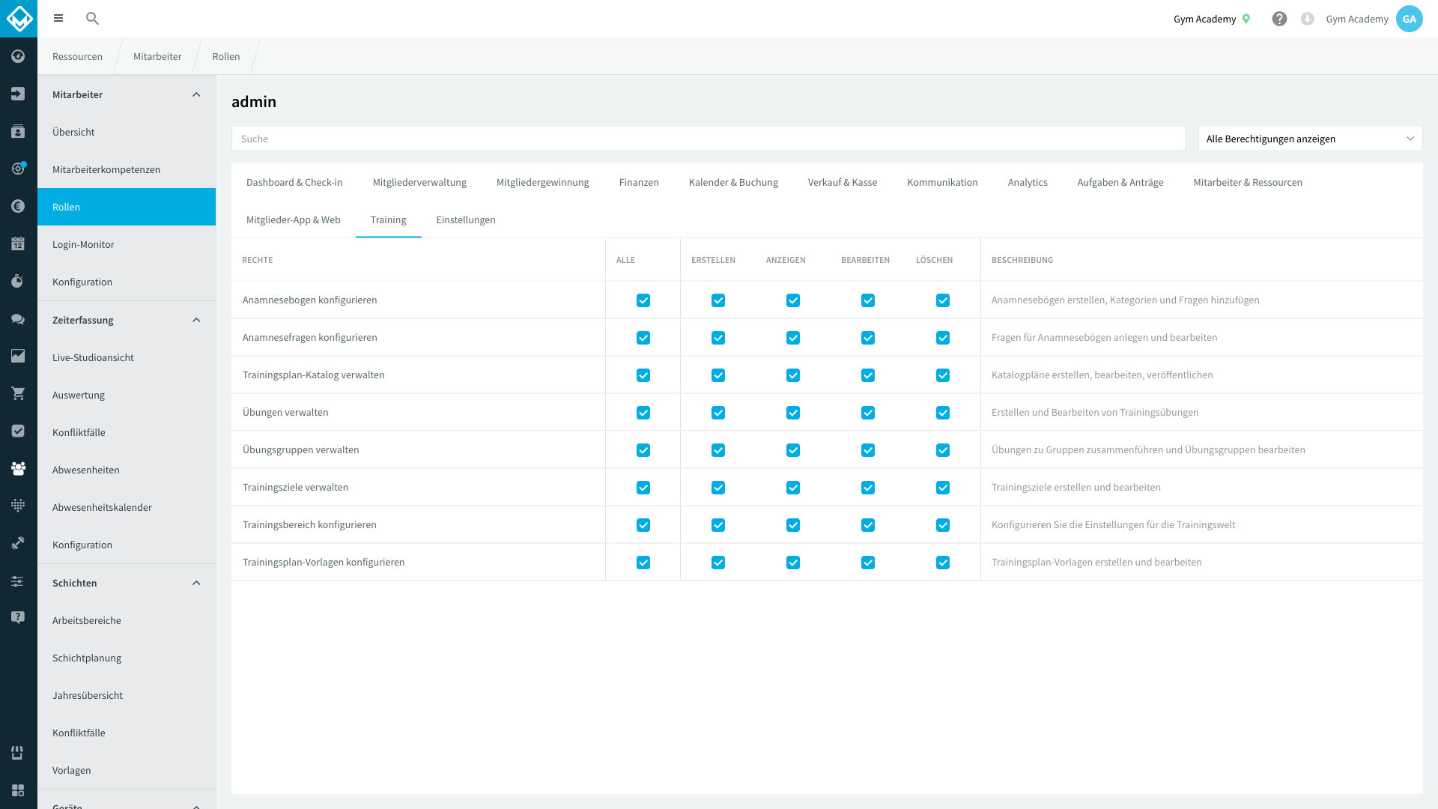The width and height of the screenshot is (1438, 809).
Task: Open the calendar sidebar icon
Action: coord(18,243)
